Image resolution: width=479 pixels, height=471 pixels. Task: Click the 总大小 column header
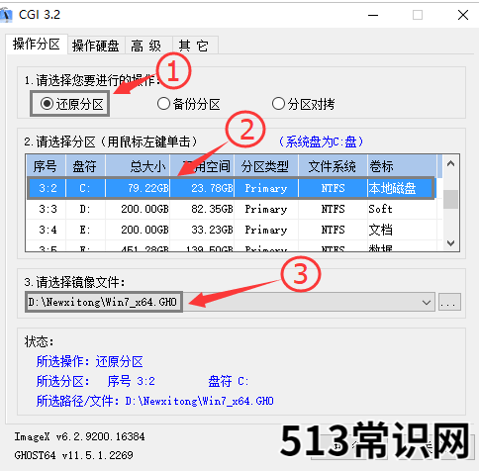(138, 166)
